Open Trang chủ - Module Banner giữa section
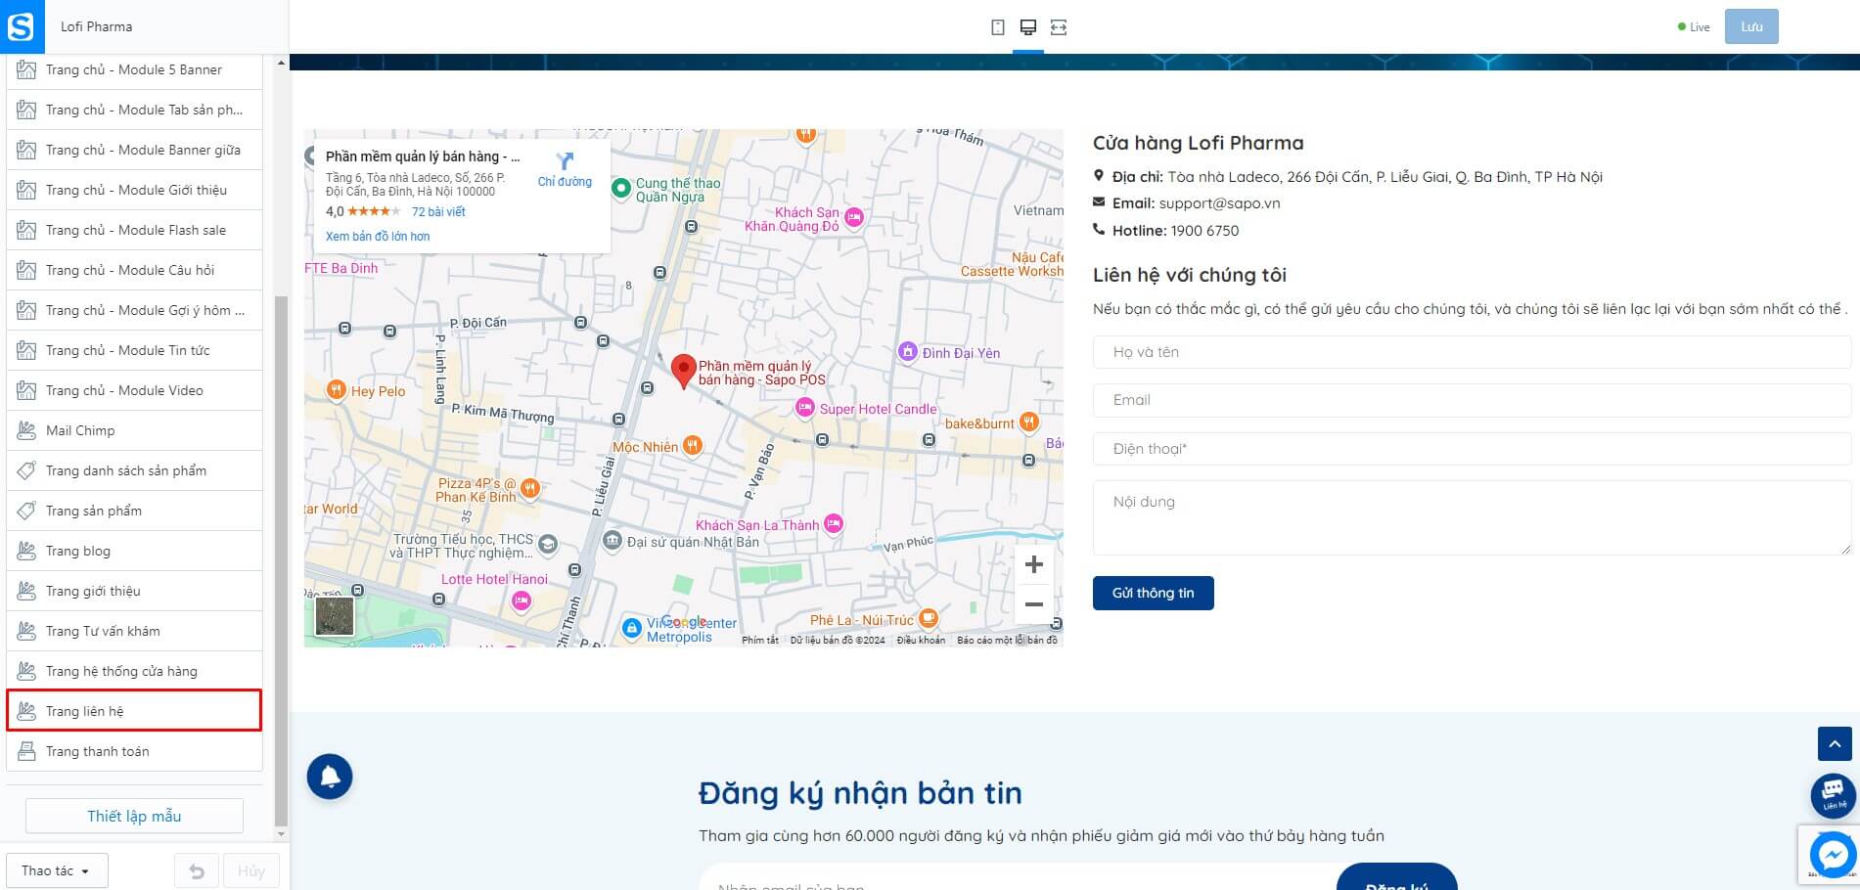 click(135, 150)
